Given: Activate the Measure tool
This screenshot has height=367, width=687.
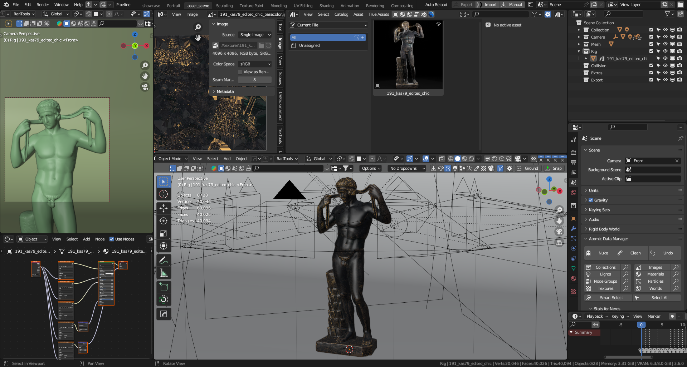Looking at the screenshot, I should click(x=164, y=272).
